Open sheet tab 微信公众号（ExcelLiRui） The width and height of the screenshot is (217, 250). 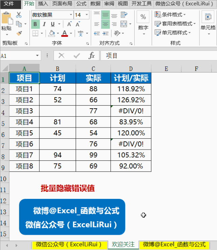69,245
